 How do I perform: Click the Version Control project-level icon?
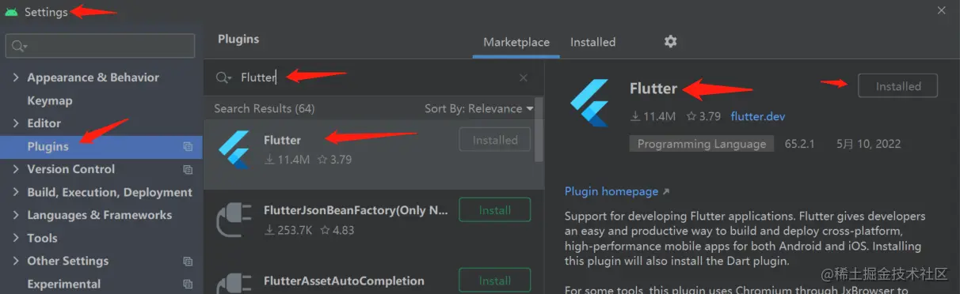188,169
